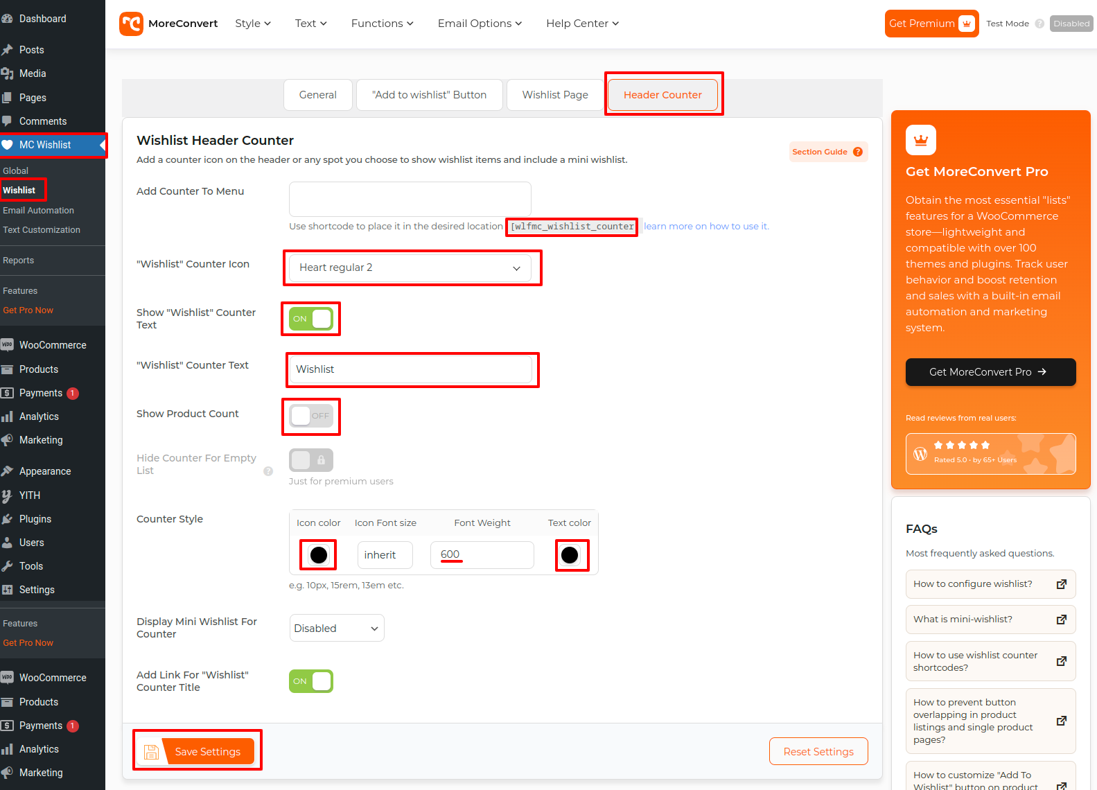Click the Wishlist Counter Text input

[x=410, y=369]
